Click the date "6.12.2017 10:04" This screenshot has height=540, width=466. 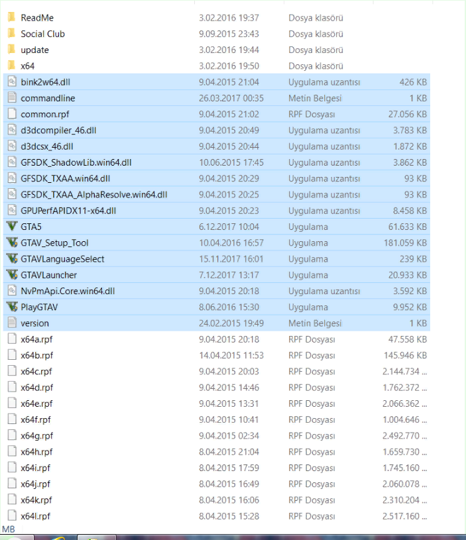229,227
